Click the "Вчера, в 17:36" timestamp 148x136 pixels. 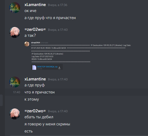coord(58,5)
